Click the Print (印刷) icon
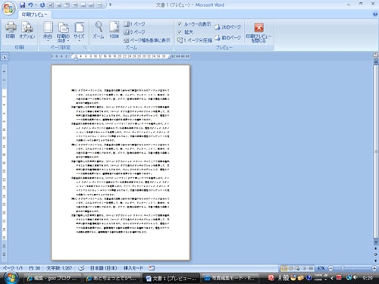379x284 pixels. pos(11,30)
